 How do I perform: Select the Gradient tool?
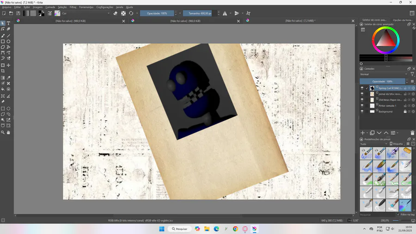point(3,78)
